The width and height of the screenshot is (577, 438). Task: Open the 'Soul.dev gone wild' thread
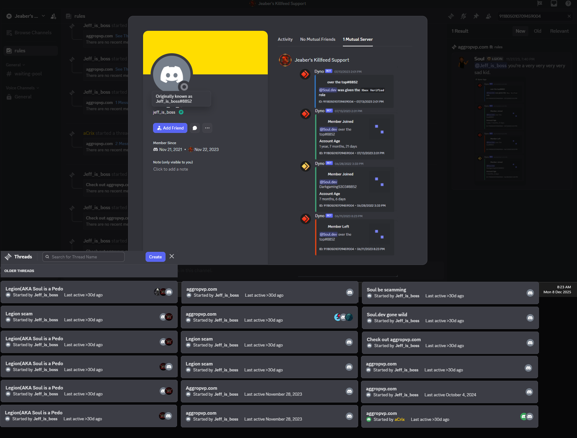450,318
